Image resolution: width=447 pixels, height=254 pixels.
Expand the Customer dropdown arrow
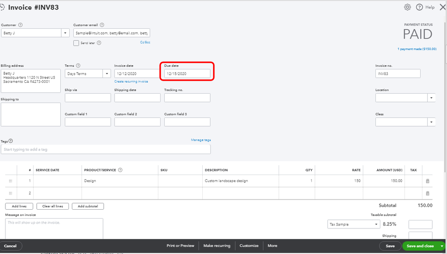tap(65, 33)
